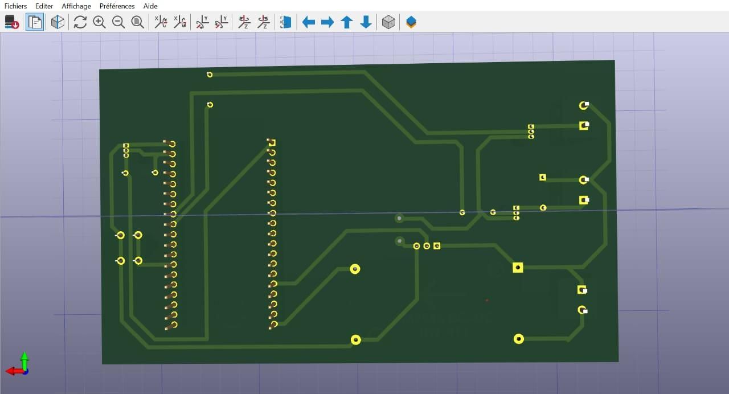Rotate the board counterclockwise around Y axis
The height and width of the screenshot is (394, 729).
point(222,22)
